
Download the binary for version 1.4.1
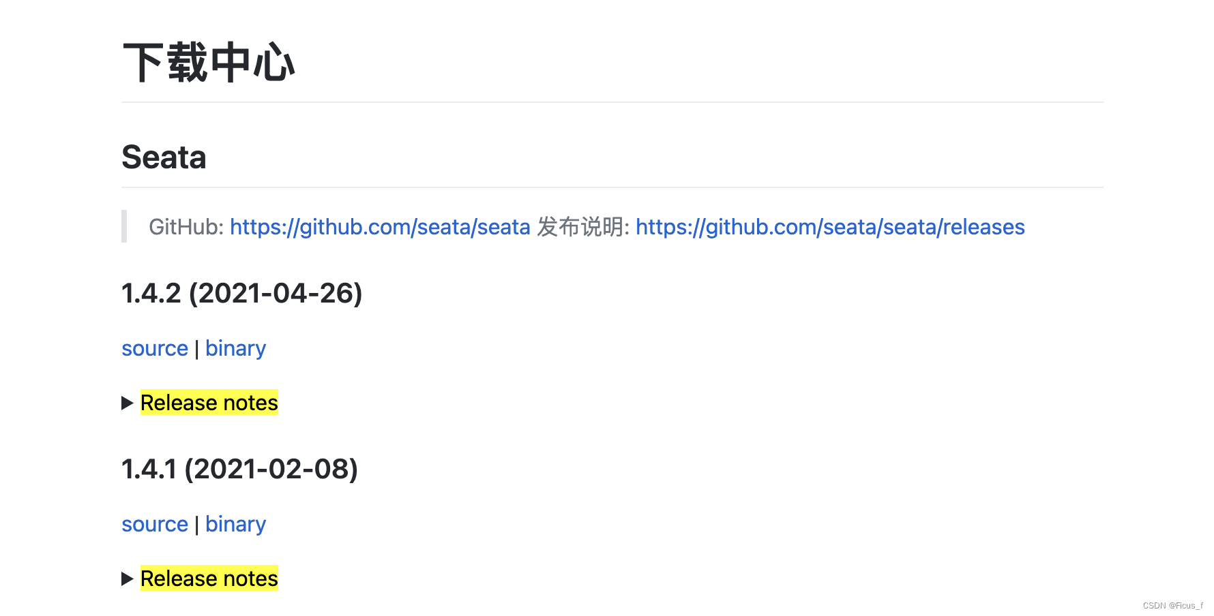click(235, 524)
